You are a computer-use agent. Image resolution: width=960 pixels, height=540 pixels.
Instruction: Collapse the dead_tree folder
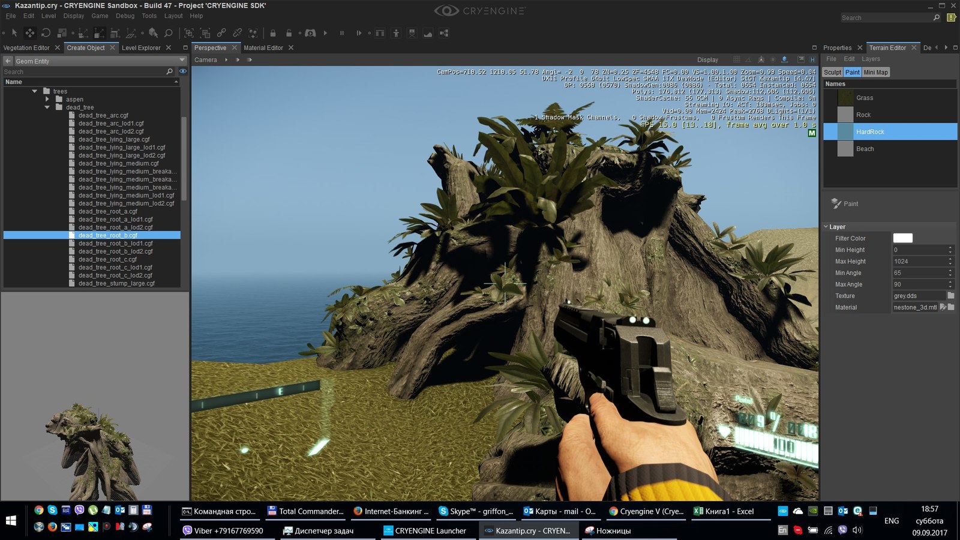click(x=47, y=107)
